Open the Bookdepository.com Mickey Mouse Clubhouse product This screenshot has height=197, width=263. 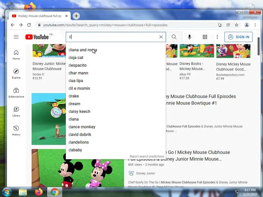click(233, 62)
